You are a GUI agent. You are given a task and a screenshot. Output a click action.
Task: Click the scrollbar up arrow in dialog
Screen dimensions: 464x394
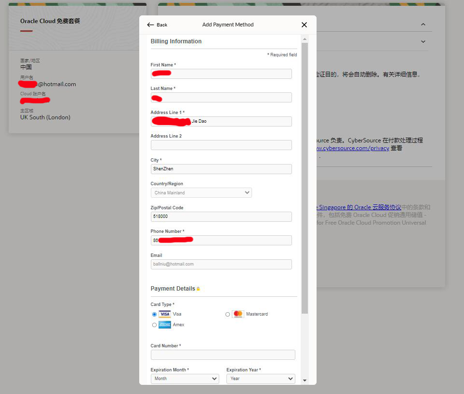(x=305, y=39)
